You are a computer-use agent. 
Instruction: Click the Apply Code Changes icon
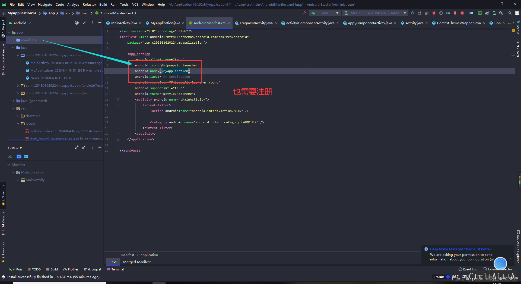click(427, 13)
